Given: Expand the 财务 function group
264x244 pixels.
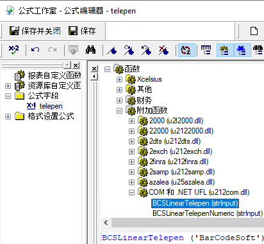Looking at the screenshot, I should pos(119,100).
